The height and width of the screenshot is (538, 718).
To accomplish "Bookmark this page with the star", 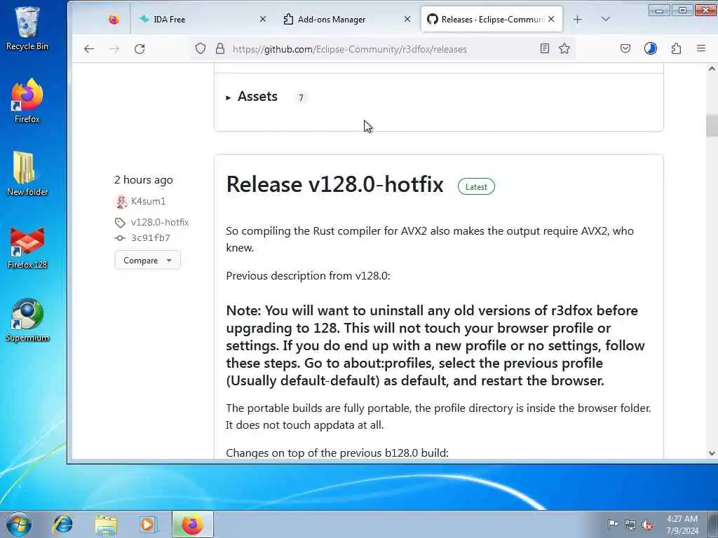I will point(564,48).
